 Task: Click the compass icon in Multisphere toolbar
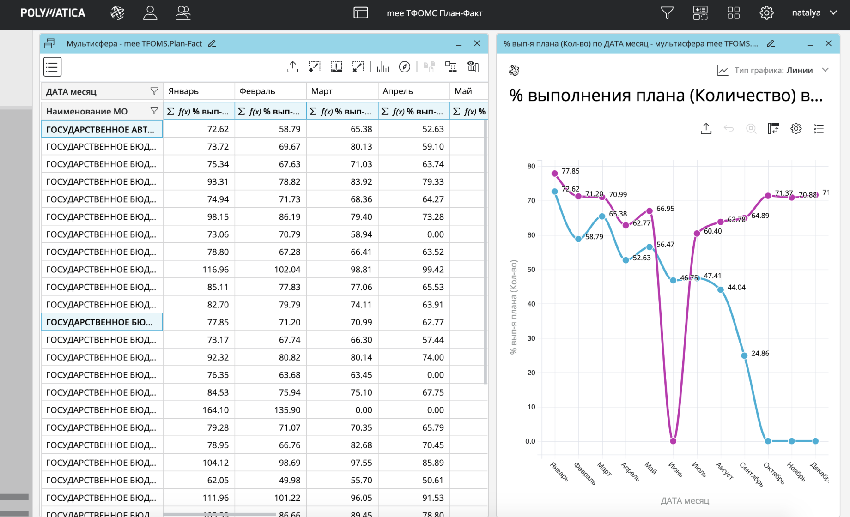point(405,67)
